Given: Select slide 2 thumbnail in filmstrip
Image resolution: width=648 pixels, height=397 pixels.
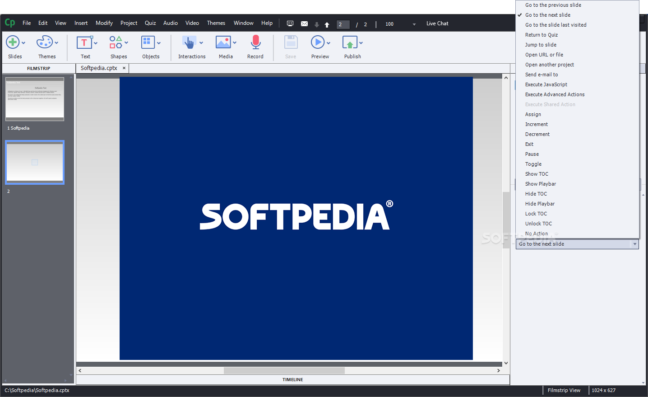Looking at the screenshot, I should tap(35, 162).
